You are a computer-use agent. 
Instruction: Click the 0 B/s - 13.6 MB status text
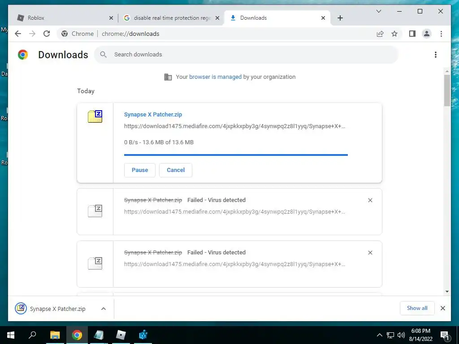coord(159,142)
